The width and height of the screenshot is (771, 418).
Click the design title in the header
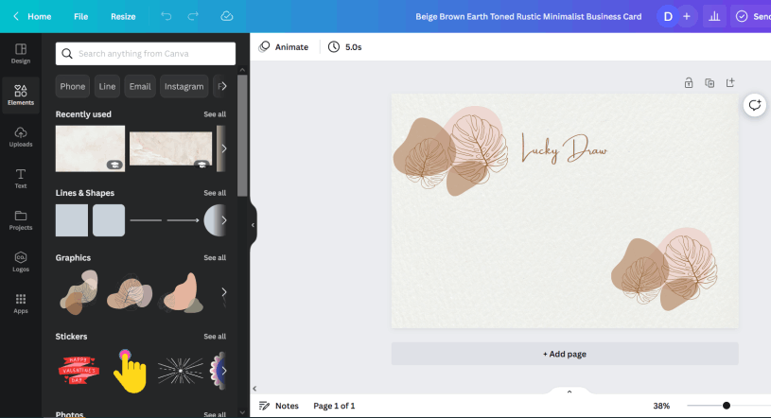(x=529, y=16)
